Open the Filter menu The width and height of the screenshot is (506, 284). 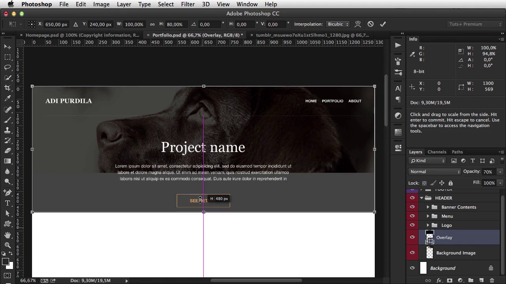point(188,4)
